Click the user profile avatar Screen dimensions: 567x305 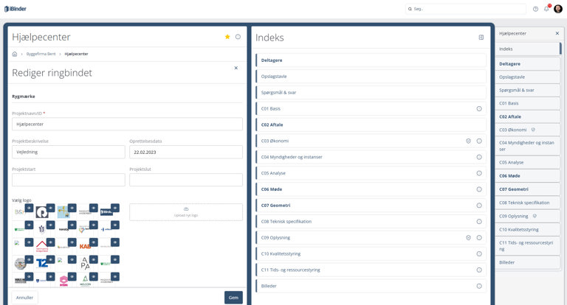(558, 9)
